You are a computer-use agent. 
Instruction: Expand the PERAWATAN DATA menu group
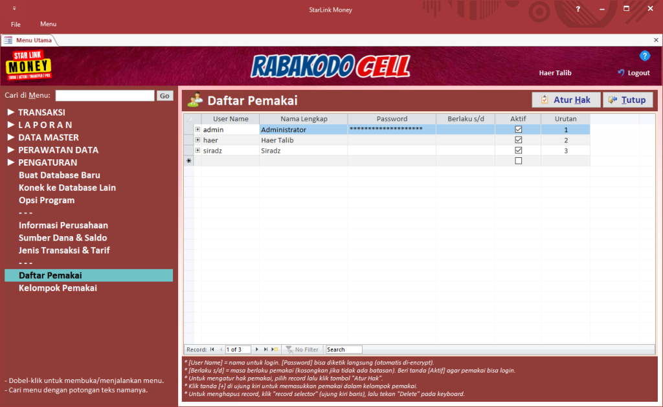11,150
